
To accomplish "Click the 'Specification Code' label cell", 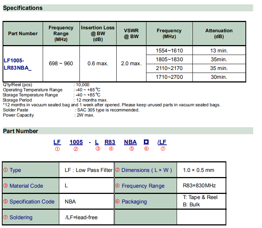I will (x=31, y=202).
